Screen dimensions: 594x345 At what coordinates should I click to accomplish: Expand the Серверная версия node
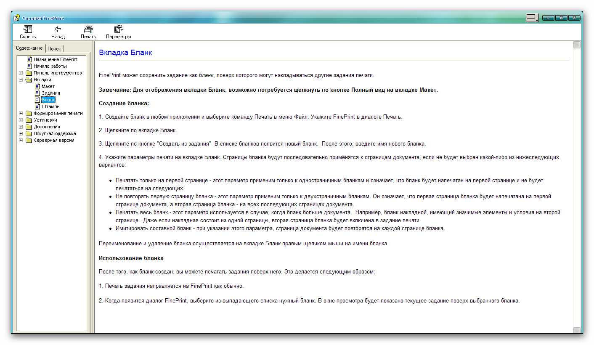point(21,140)
